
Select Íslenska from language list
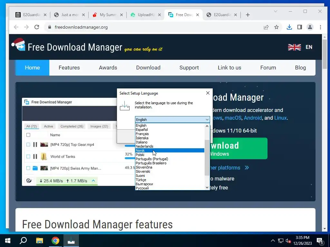pos(170,138)
